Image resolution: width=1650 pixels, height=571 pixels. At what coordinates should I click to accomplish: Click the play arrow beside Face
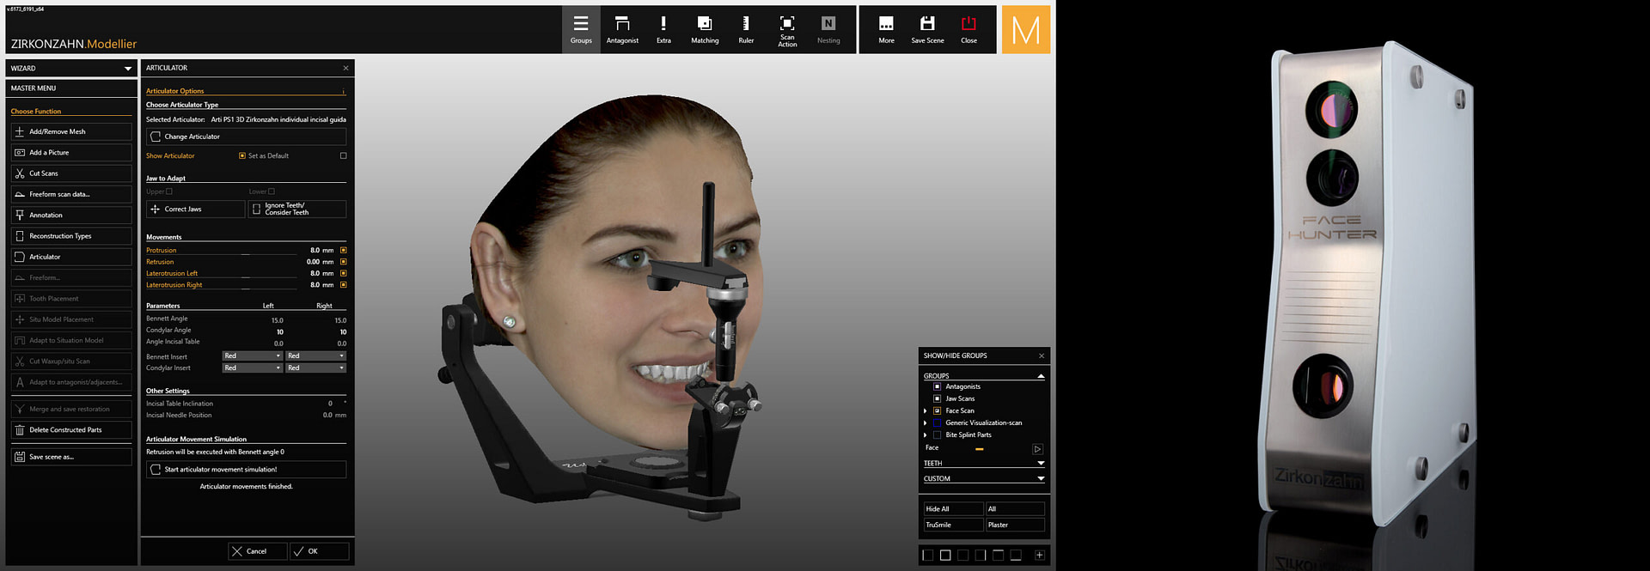click(x=1037, y=449)
